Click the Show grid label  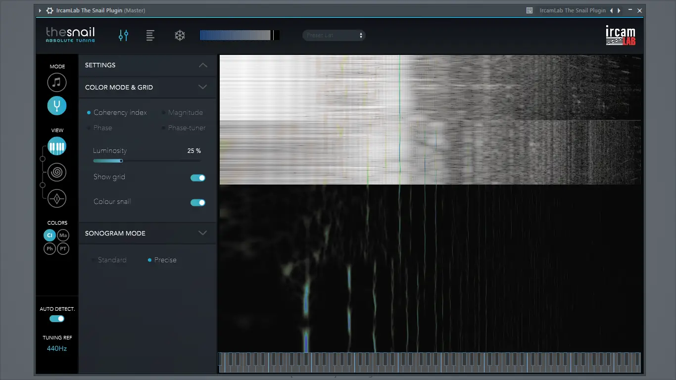pos(109,177)
